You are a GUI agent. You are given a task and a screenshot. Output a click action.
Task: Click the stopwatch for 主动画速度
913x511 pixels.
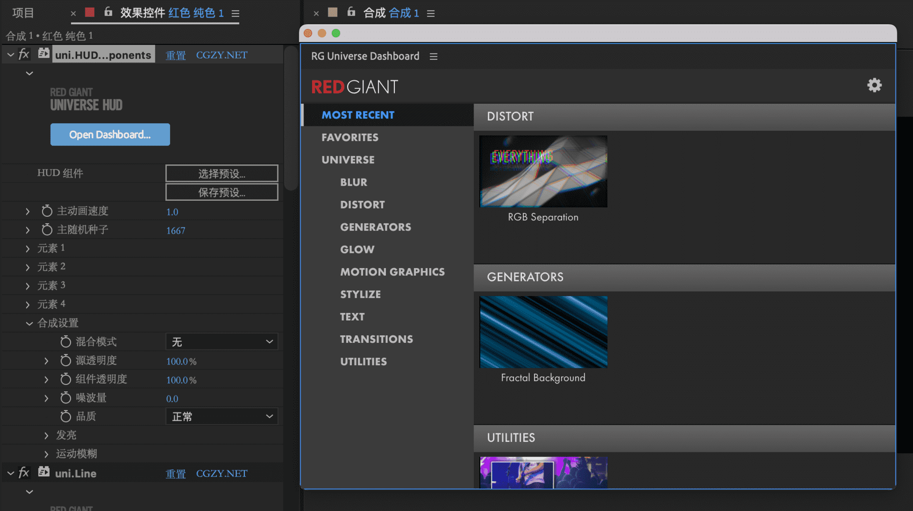click(46, 211)
